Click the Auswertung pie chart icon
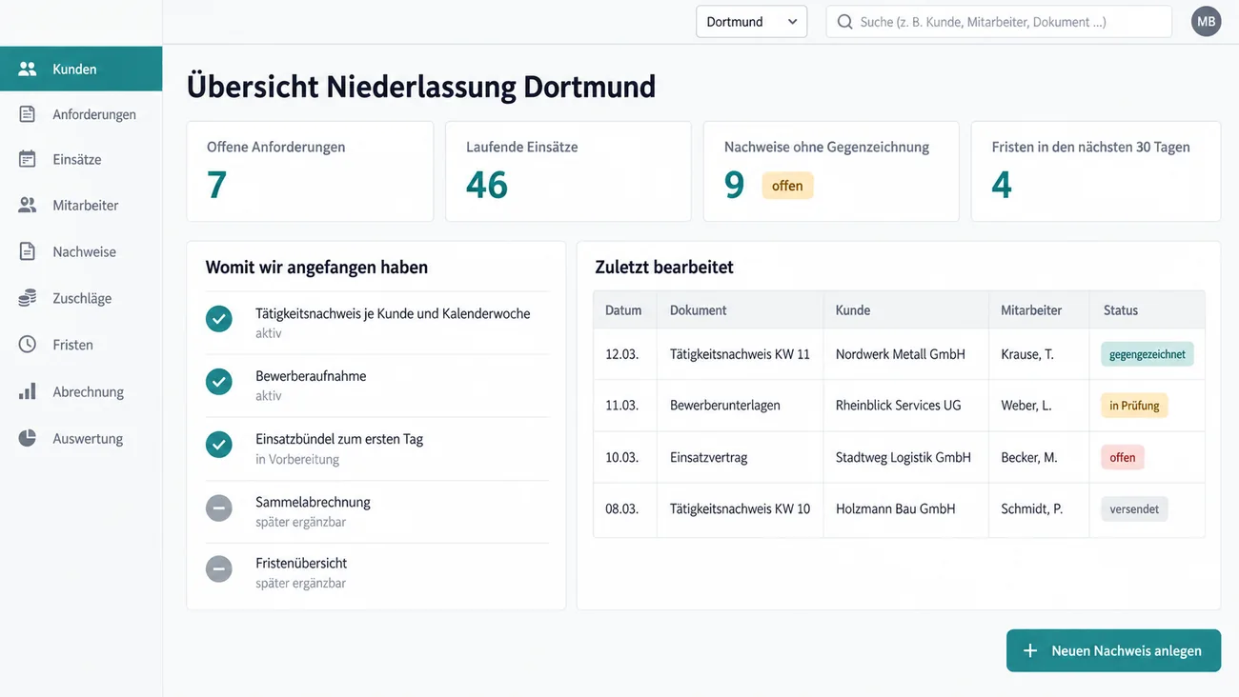 (x=28, y=438)
